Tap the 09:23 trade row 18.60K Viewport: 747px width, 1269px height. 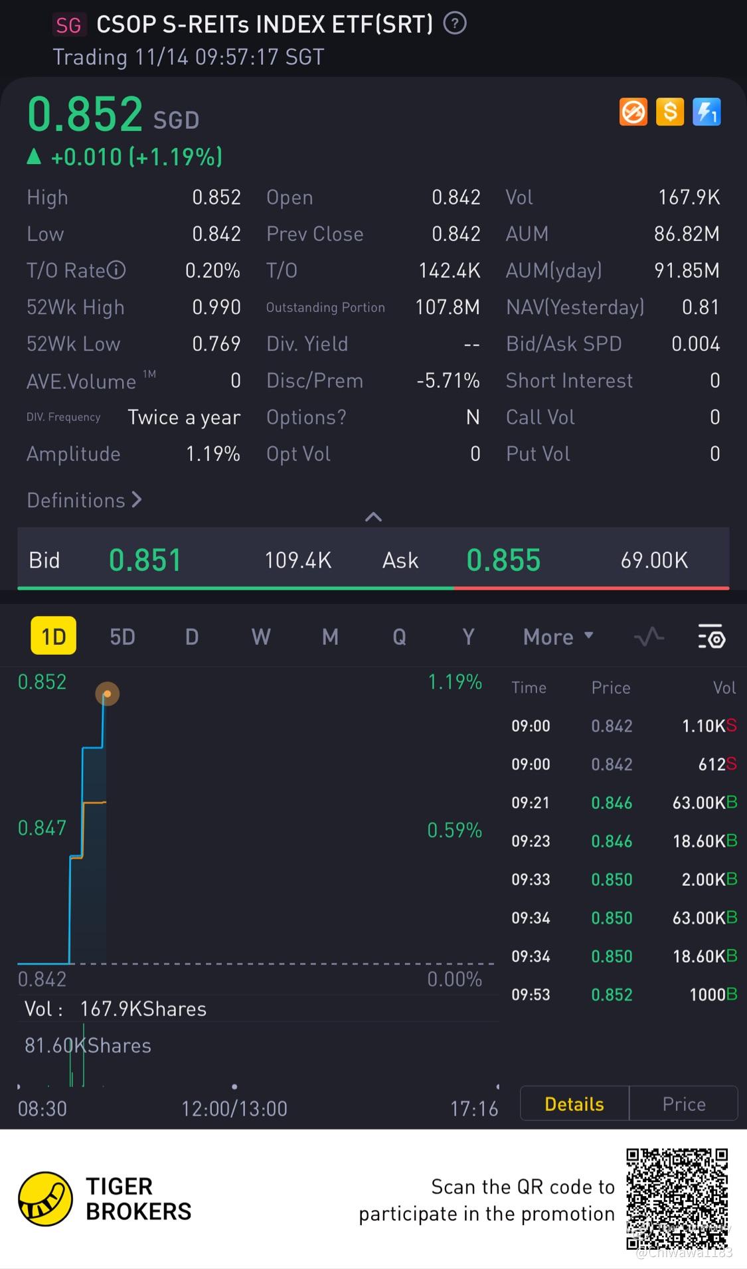(x=624, y=841)
